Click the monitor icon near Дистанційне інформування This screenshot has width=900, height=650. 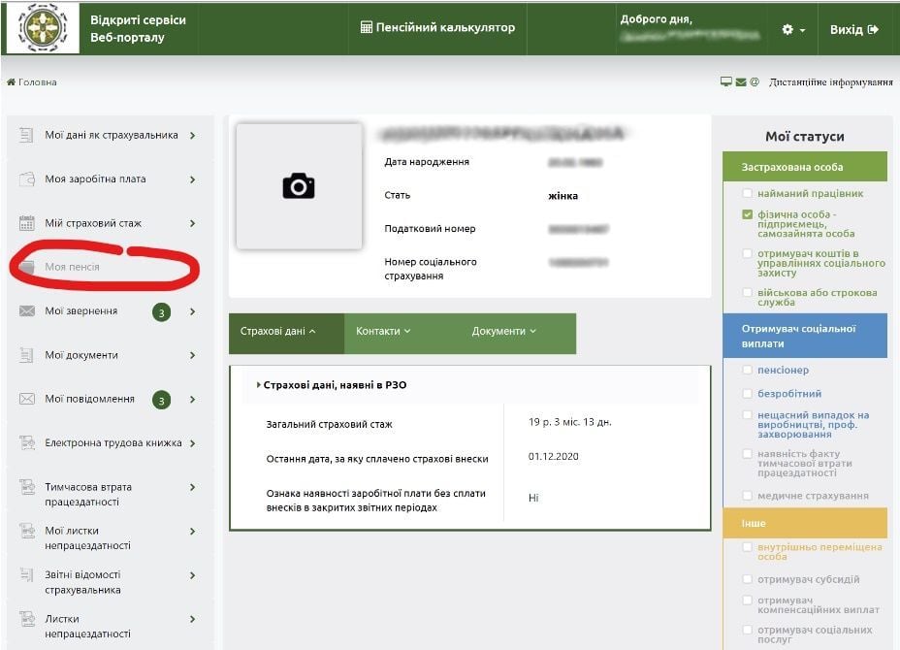[x=726, y=82]
